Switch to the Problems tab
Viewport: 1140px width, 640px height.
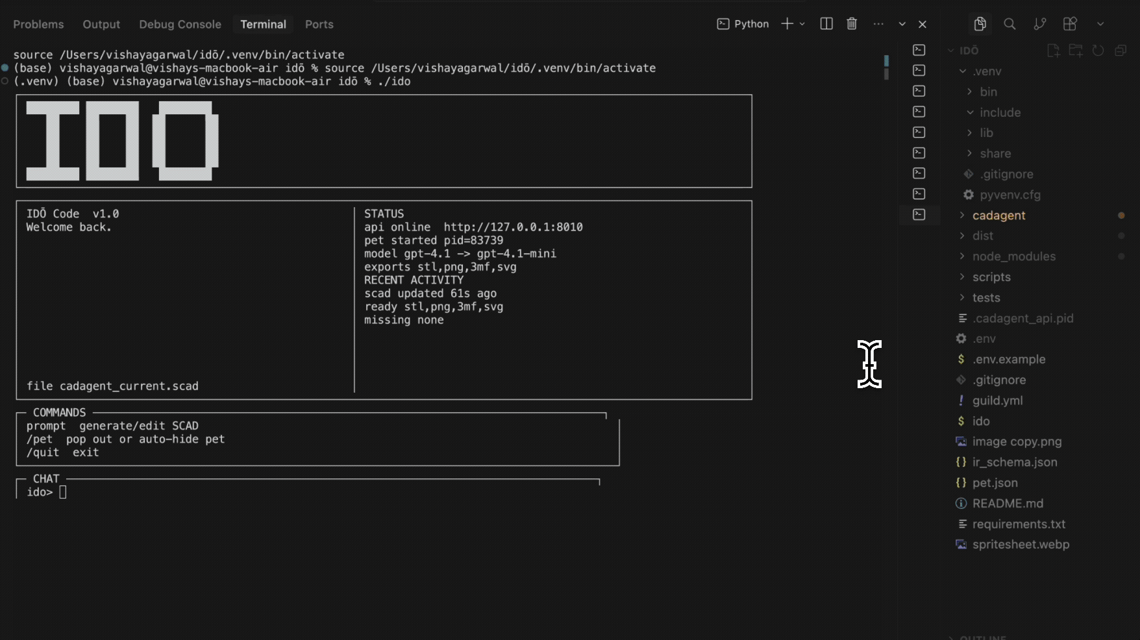[38, 24]
